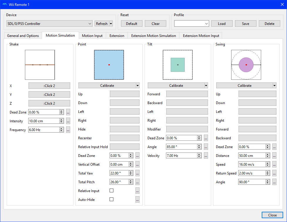Reset mappings with the Default button

tap(132, 23)
